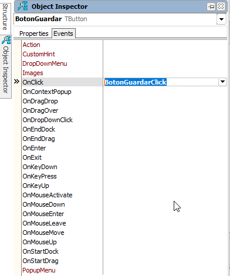Switch to the Properties tab
This screenshot has height=276, width=230.
[34, 33]
